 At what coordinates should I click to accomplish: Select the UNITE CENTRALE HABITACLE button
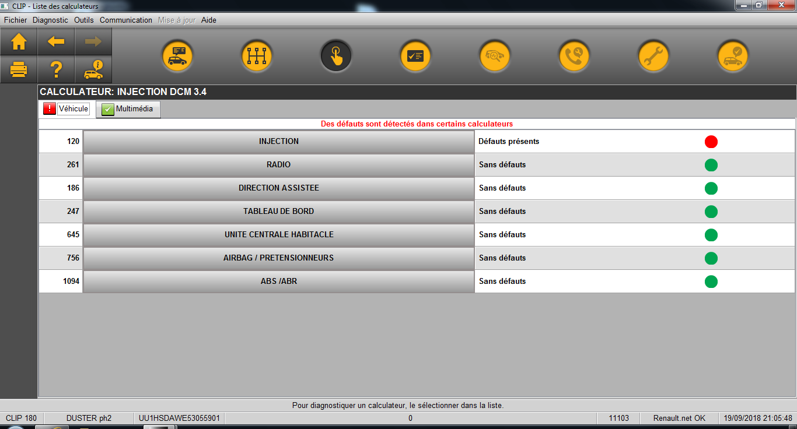[279, 235]
